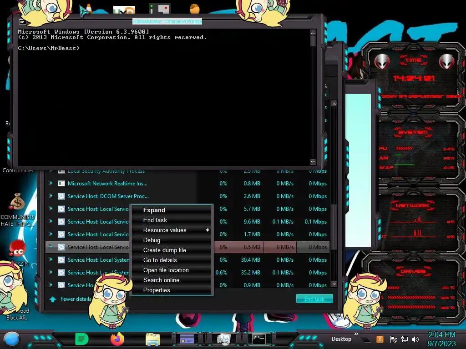
Task: Select Service Host: DCOM Server Proc... process name
Action: coord(108,196)
